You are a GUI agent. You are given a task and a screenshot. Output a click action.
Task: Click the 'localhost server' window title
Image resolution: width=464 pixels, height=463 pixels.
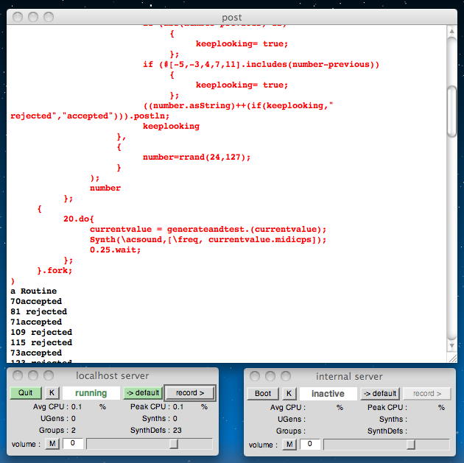[112, 375]
